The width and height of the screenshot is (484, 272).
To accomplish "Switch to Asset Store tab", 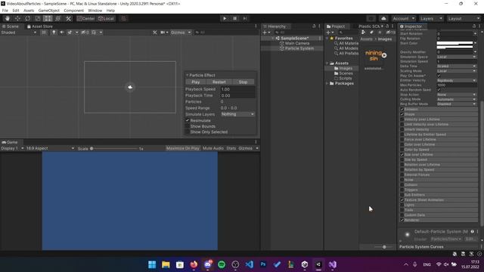I will click(x=40, y=26).
